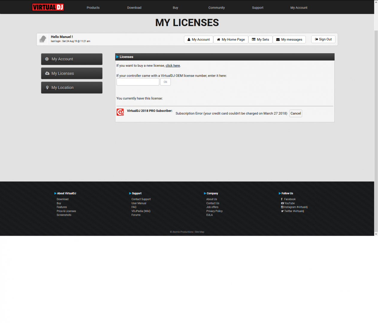The width and height of the screenshot is (378, 323).
Task: Open footer Download link
Action: click(x=63, y=199)
